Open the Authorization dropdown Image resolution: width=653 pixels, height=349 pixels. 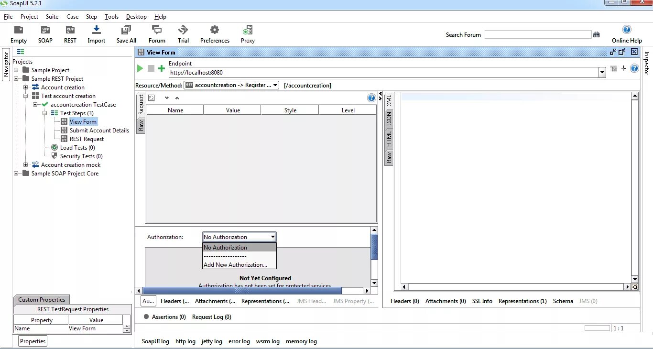click(x=239, y=237)
